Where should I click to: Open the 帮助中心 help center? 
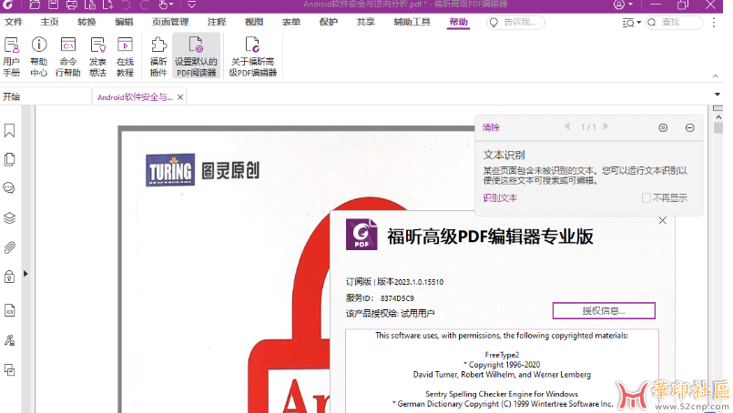point(39,56)
